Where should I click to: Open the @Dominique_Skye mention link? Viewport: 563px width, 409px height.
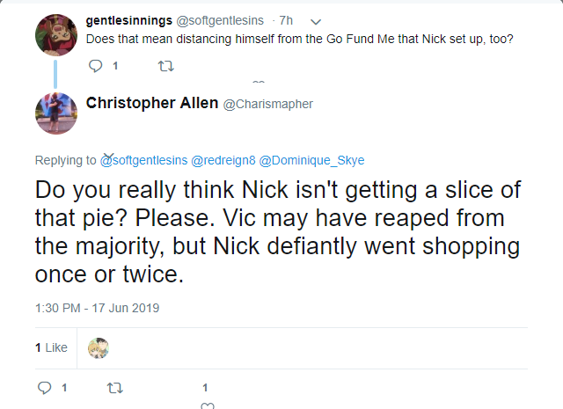pyautogui.click(x=311, y=160)
